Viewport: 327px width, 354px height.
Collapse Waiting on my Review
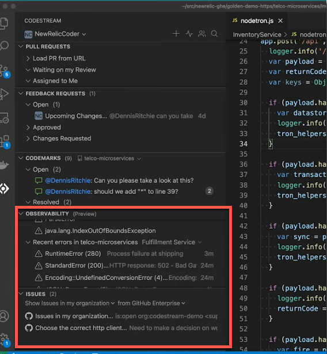(28, 70)
